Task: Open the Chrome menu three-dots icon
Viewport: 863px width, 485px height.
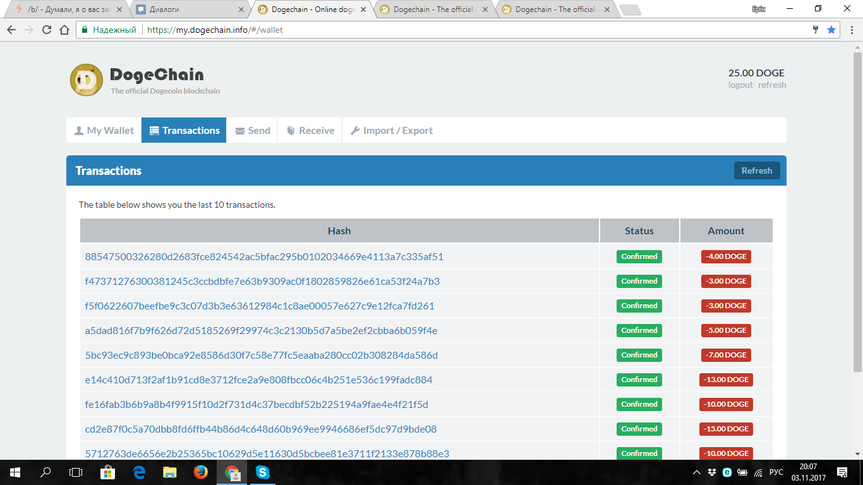Action: click(x=850, y=30)
